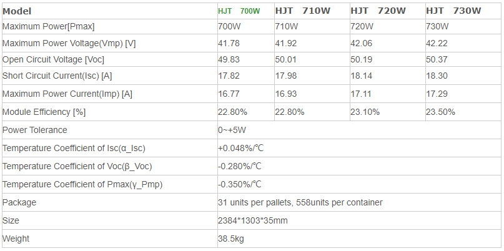Select the Open Circuit Voltage row label
The height and width of the screenshot is (251, 504).
click(x=53, y=59)
